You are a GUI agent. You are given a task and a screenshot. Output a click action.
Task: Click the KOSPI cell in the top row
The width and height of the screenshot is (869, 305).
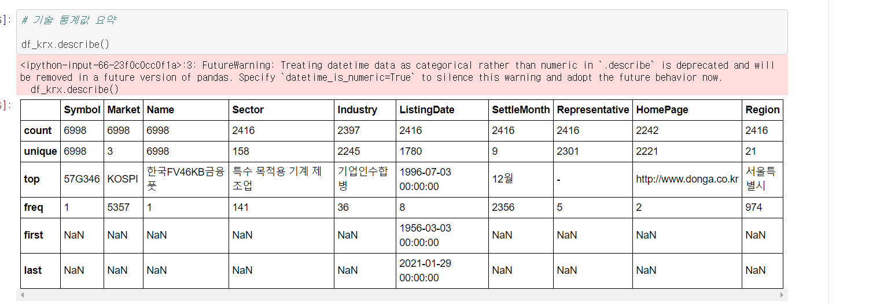123,179
